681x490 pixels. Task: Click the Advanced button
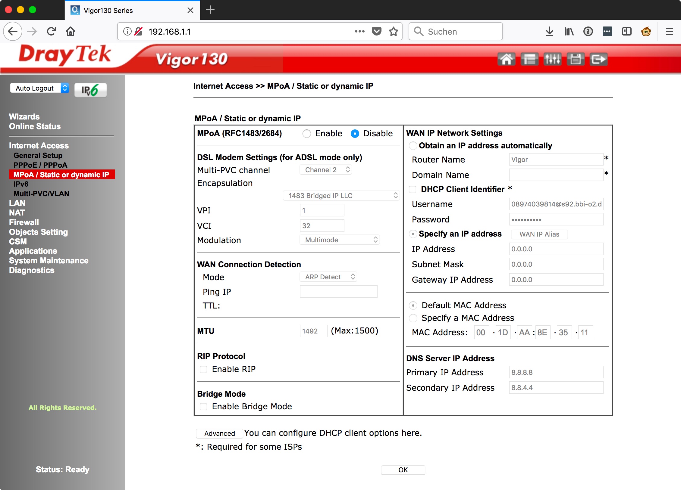click(219, 433)
